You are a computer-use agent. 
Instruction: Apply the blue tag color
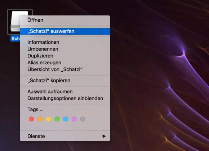pos(66,119)
